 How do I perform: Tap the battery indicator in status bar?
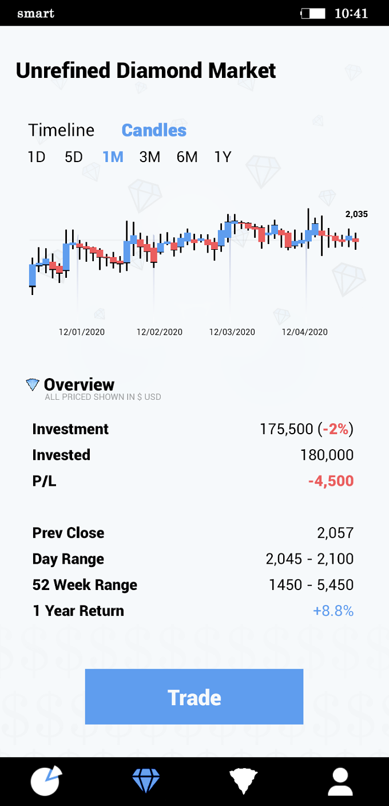coord(313,13)
